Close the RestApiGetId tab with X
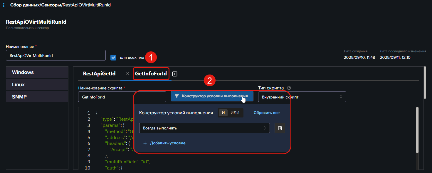432x173 pixels. [127, 74]
